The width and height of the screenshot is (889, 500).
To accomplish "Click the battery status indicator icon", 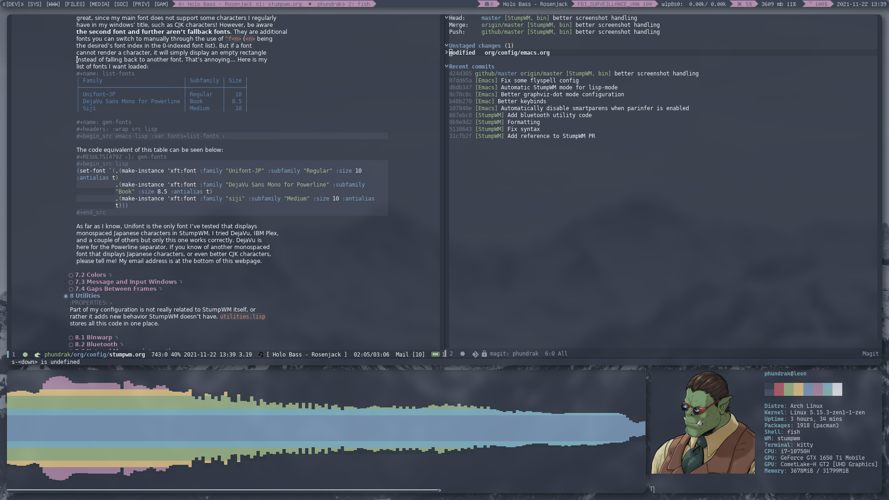I will 435,354.
